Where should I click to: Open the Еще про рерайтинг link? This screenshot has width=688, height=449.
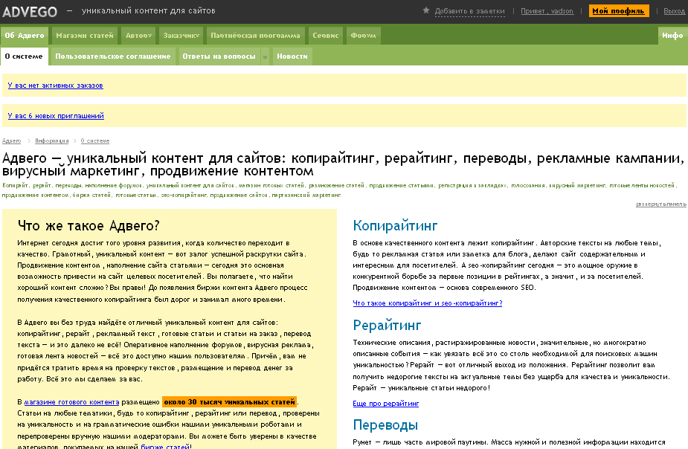[386, 404]
